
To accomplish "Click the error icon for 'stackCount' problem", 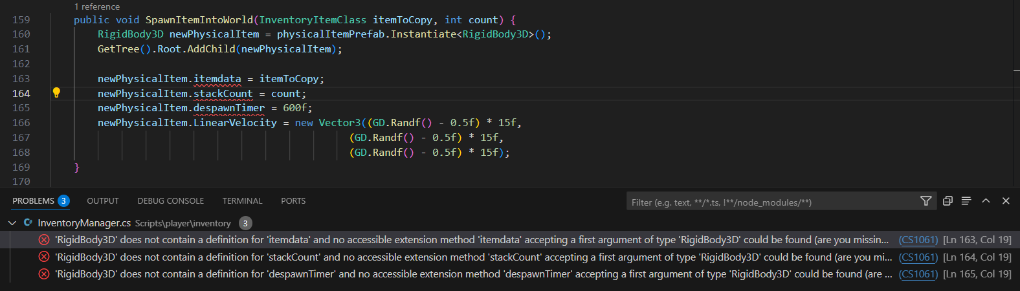I will 44,257.
